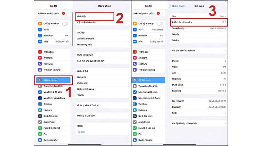
Task: Tap the Màn hình chính & Dock icon, left screenshot
Action: (40, 98)
